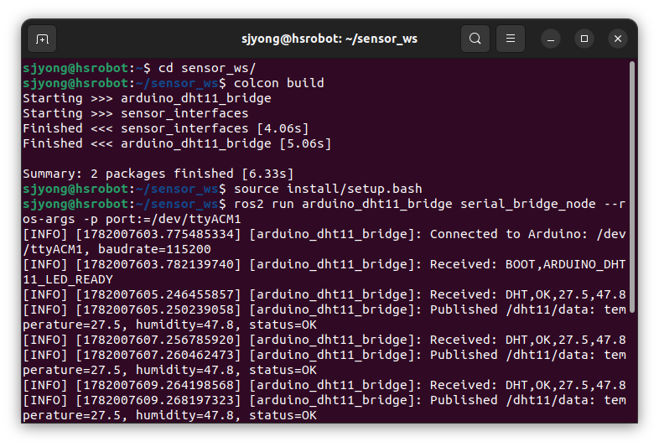Maximize the terminal window
Viewport: 659px width, 447px height.
[584, 39]
